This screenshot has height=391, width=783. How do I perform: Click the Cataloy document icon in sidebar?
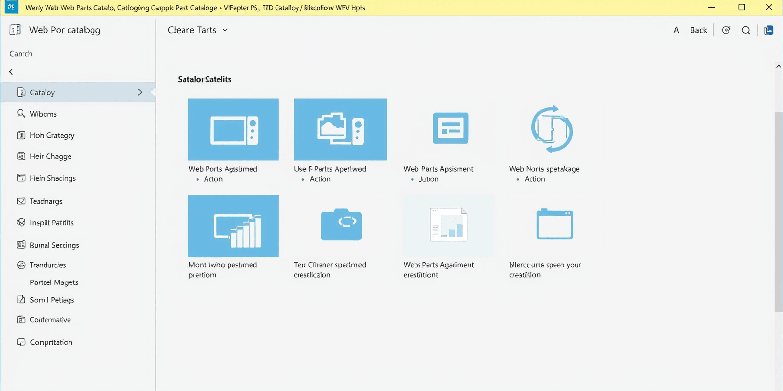pyautogui.click(x=21, y=92)
